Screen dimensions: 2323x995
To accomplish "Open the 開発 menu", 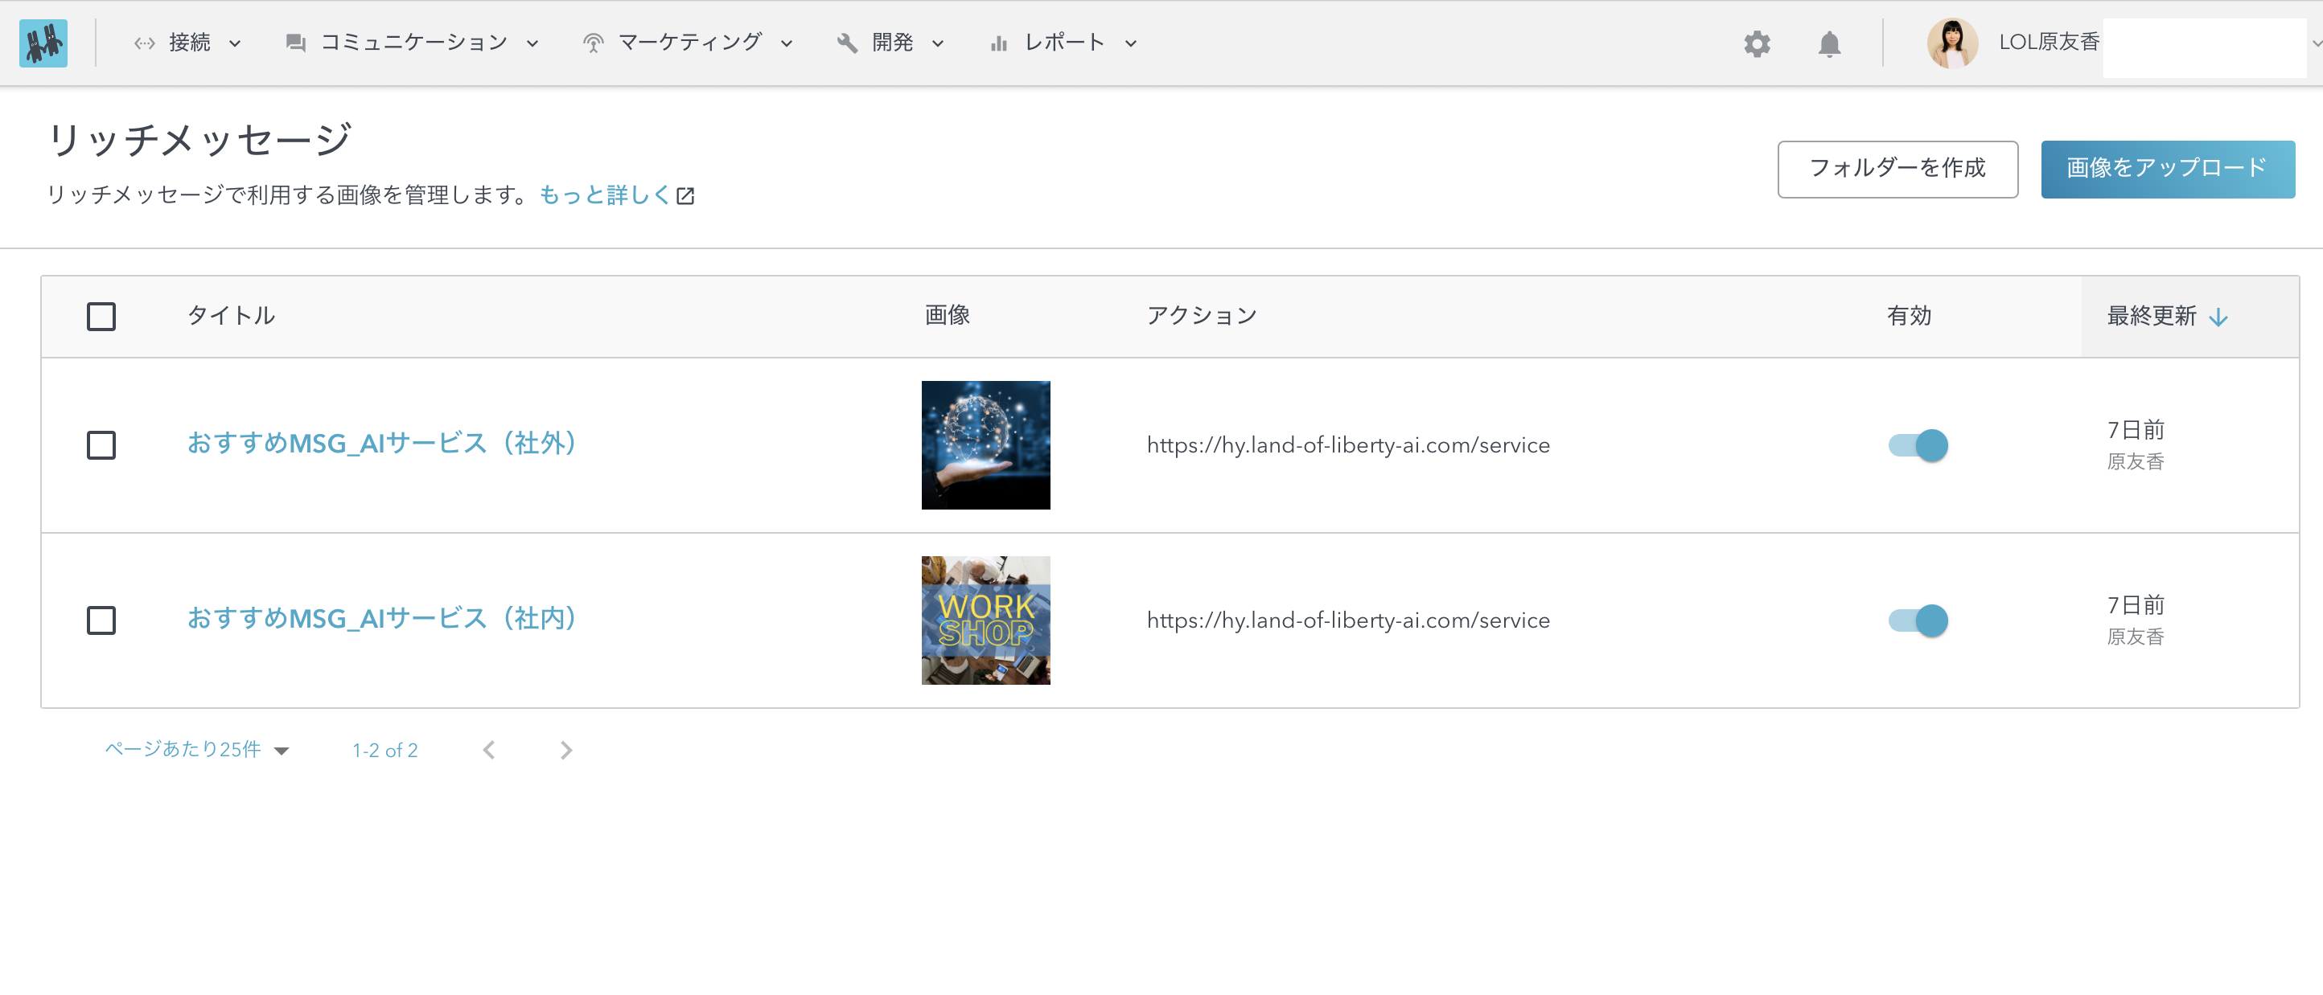I will [x=891, y=42].
